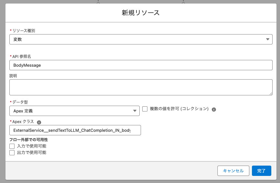Click the blue 完了 button
Image resolution: width=280 pixels, height=183 pixels.
coord(261,171)
